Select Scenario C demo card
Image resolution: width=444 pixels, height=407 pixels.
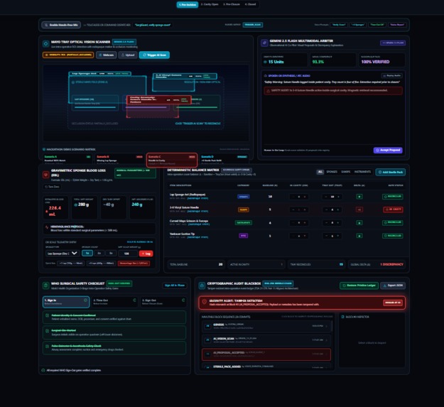pyautogui.click(x=172, y=161)
